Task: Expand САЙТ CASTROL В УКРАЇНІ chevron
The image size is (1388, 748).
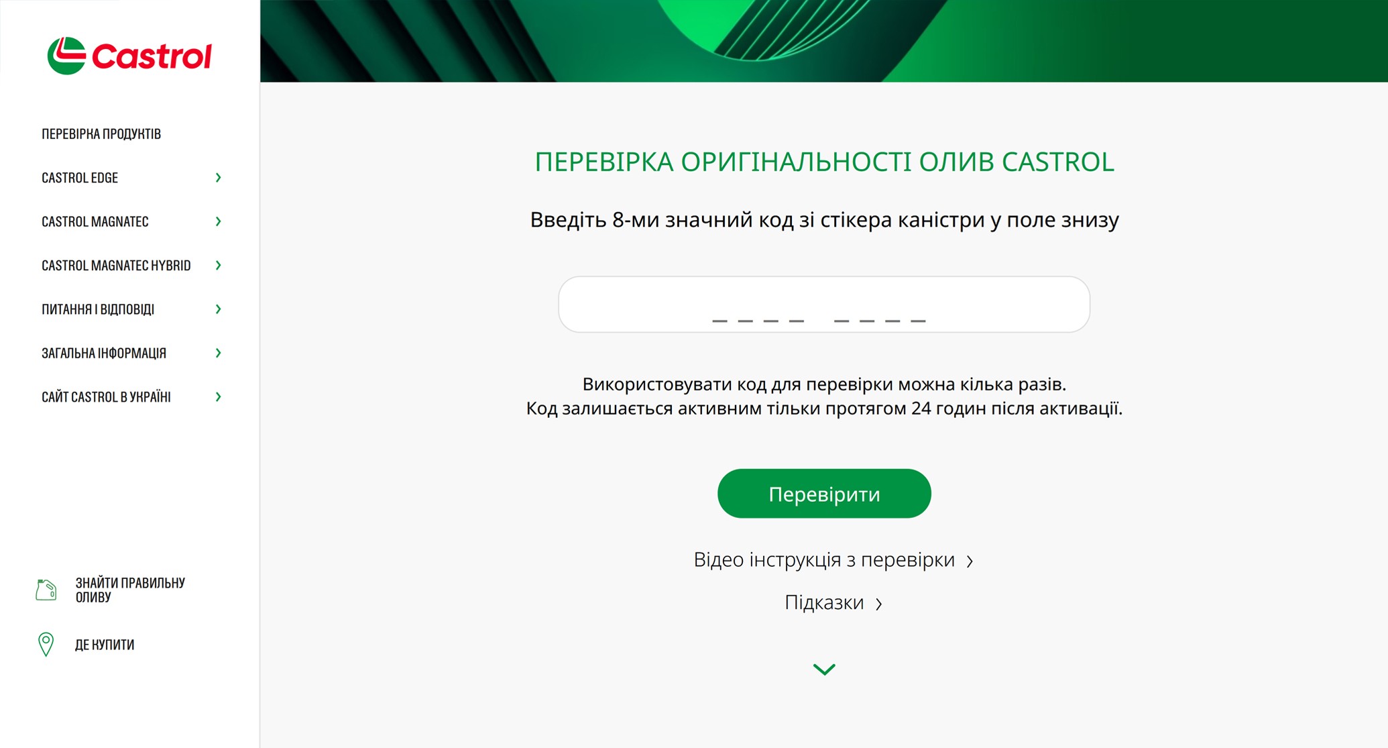Action: (218, 397)
